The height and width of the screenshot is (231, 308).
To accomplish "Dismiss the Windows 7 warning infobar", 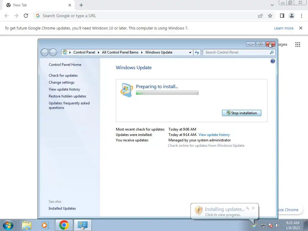I will point(300,28).
